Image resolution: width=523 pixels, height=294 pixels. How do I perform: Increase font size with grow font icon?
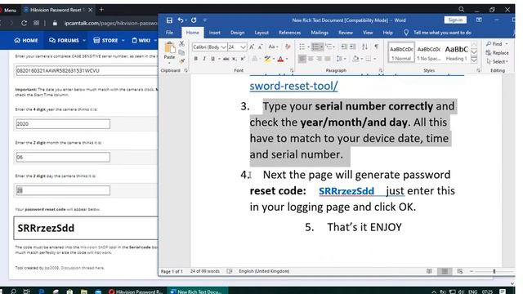click(252, 47)
